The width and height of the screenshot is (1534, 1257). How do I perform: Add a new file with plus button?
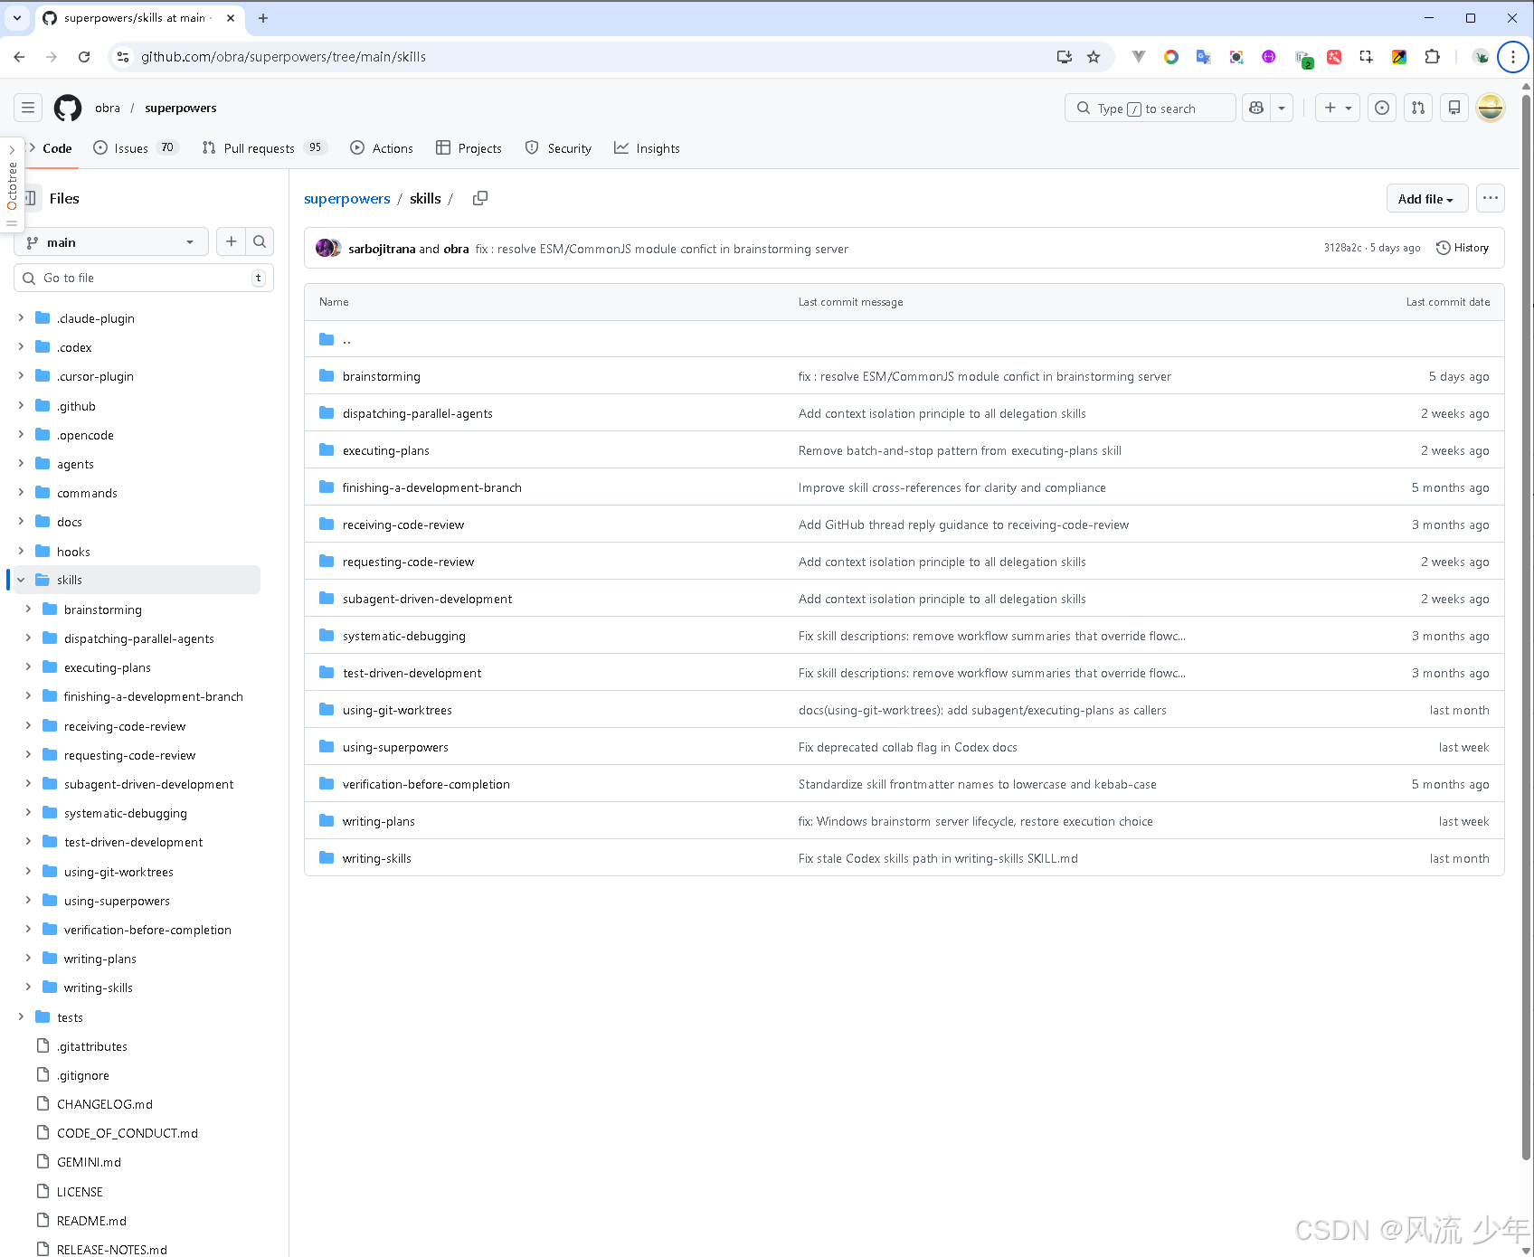[232, 241]
